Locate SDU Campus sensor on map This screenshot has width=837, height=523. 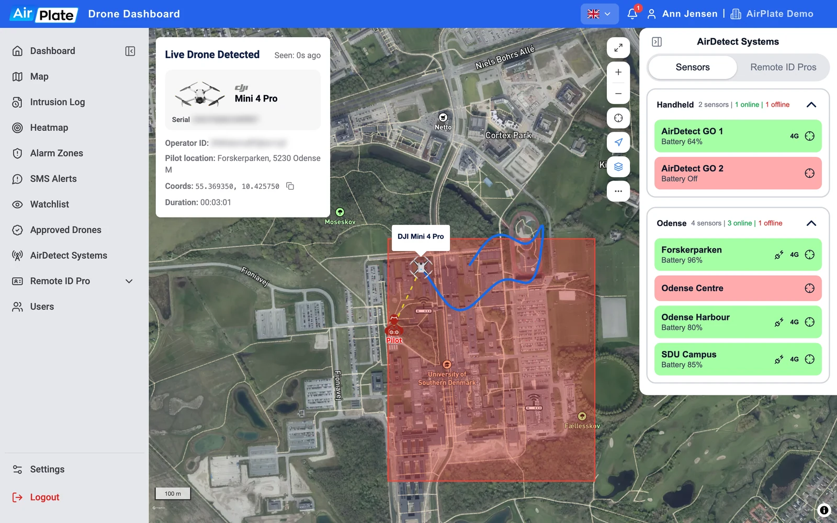tap(810, 359)
